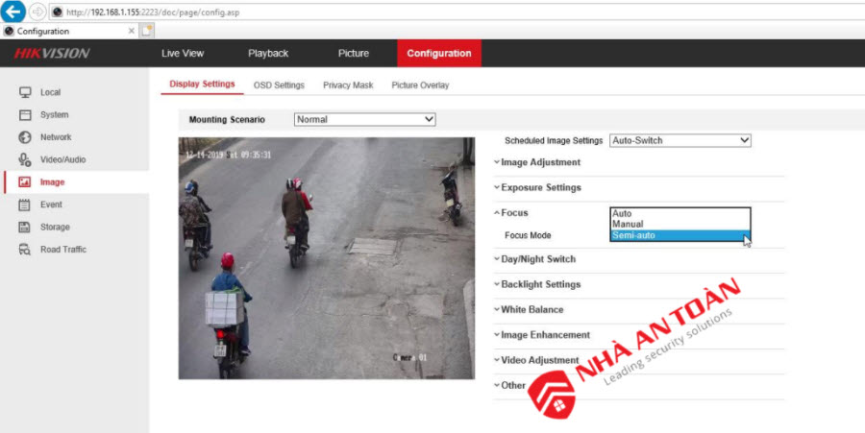Click the Storage disk icon
The image size is (865, 433).
coord(25,228)
